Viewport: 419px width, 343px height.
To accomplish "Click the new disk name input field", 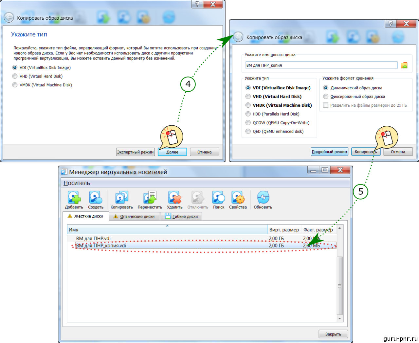I will (x=321, y=65).
